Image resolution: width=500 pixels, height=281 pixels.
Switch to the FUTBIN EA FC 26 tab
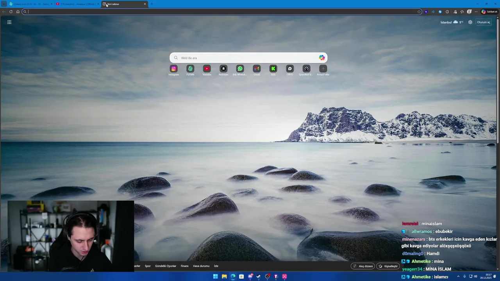click(30, 4)
